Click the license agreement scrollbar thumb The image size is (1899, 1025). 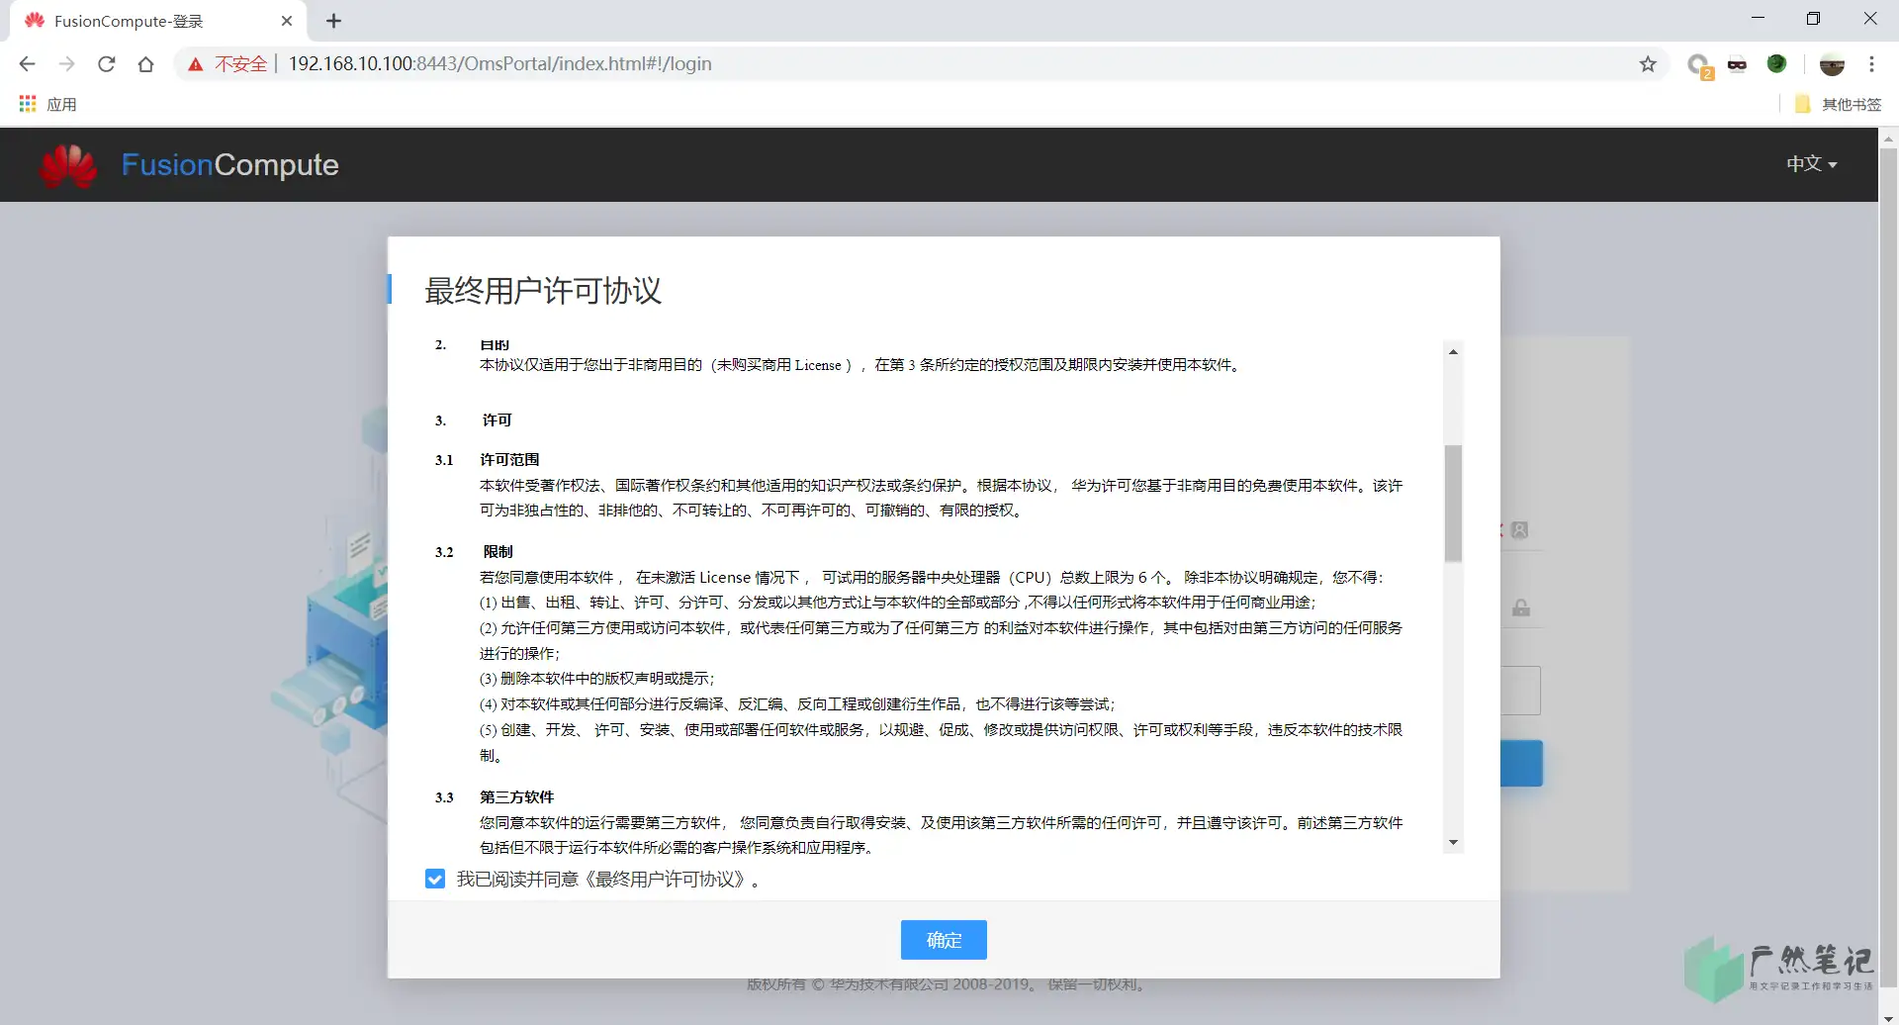click(x=1453, y=504)
